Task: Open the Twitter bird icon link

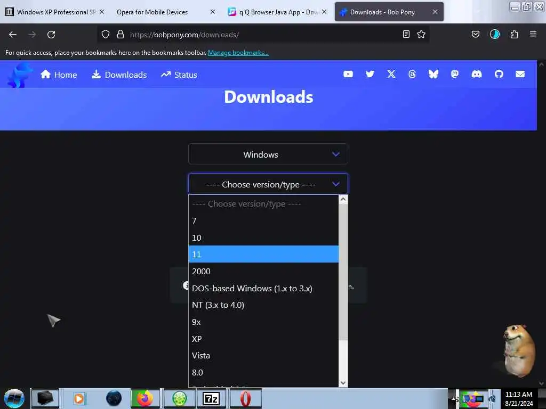Action: (x=370, y=74)
